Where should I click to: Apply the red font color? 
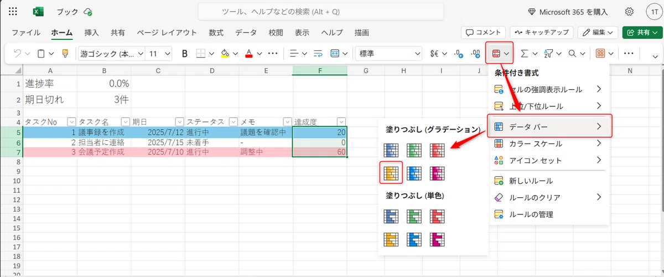pos(249,54)
